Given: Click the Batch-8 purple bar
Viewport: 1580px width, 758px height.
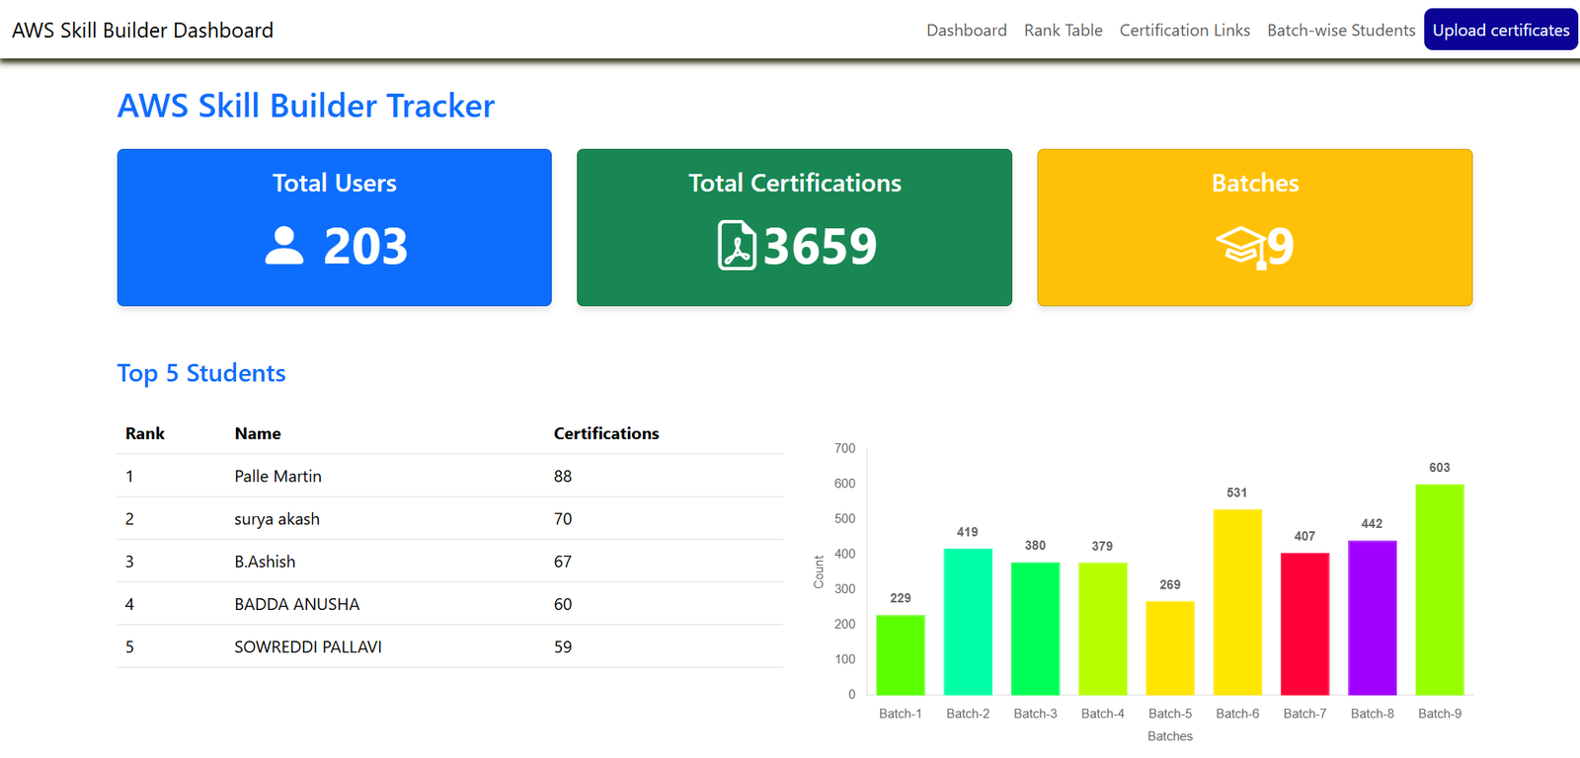Looking at the screenshot, I should [1373, 618].
